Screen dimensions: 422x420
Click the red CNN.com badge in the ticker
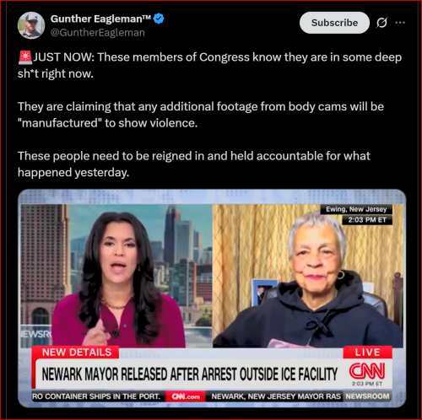click(186, 396)
